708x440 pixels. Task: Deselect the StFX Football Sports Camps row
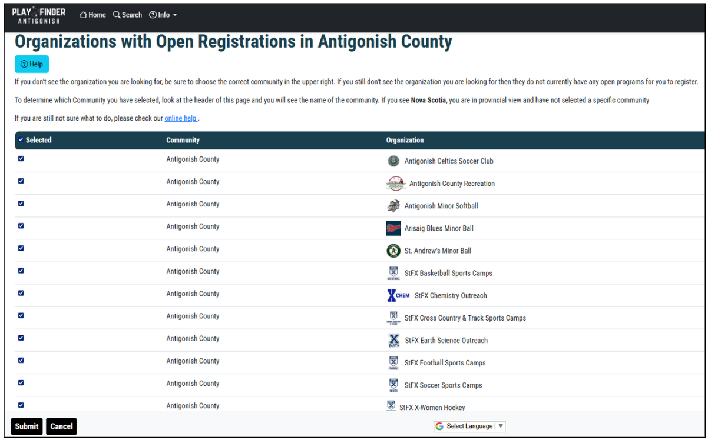tap(21, 361)
